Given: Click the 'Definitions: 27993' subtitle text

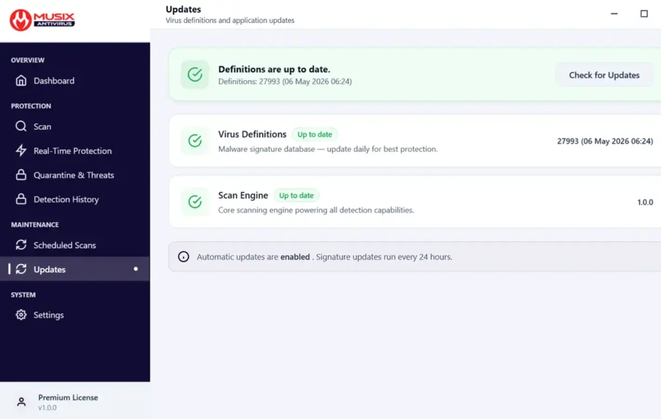Looking at the screenshot, I should (x=285, y=81).
